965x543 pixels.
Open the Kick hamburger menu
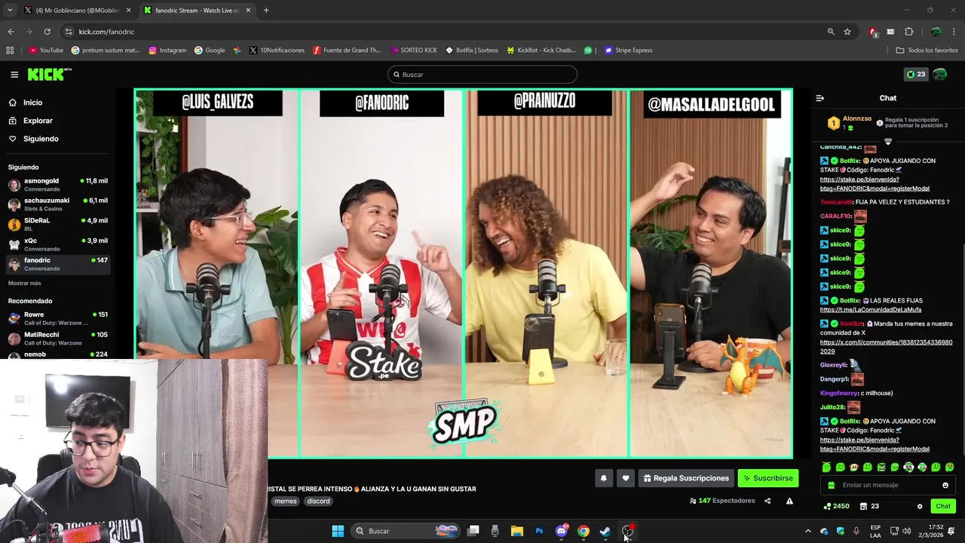point(14,75)
